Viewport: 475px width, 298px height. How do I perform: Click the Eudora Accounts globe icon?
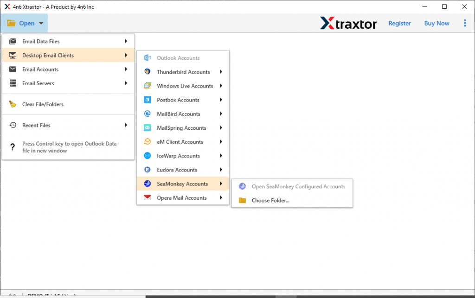tap(148, 170)
